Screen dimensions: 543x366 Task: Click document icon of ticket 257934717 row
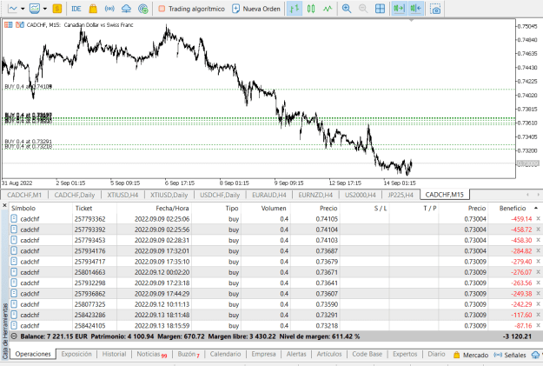pyautogui.click(x=14, y=262)
